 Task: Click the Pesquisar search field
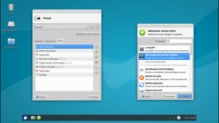[x=179, y=41]
